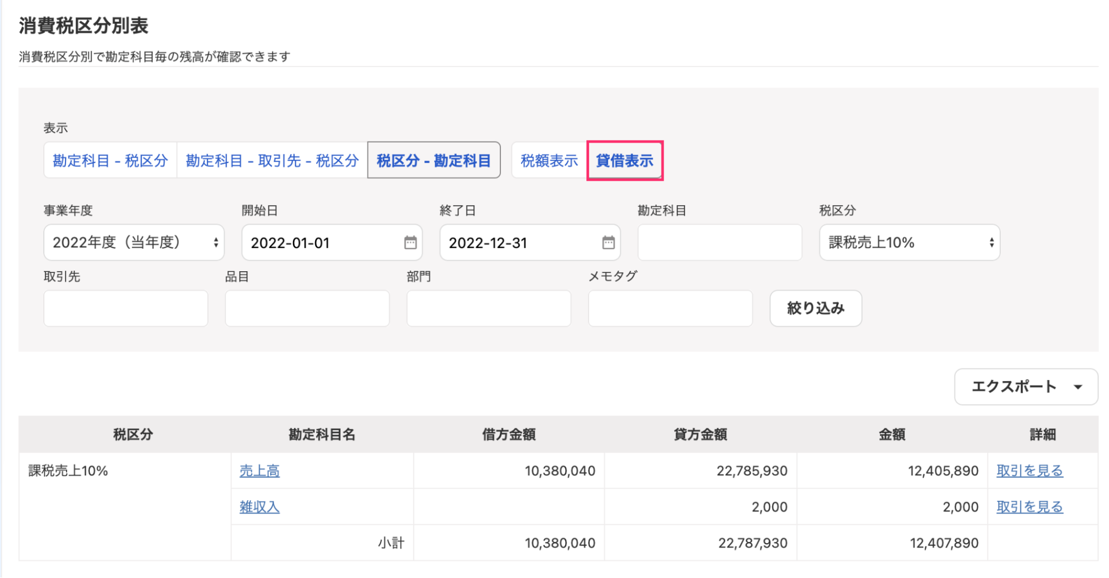
Task: Click the subtotal amount 12,407,890
Action: point(944,543)
